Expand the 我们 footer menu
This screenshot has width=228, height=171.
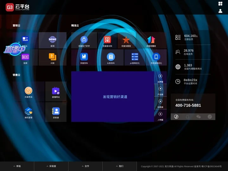(119, 166)
